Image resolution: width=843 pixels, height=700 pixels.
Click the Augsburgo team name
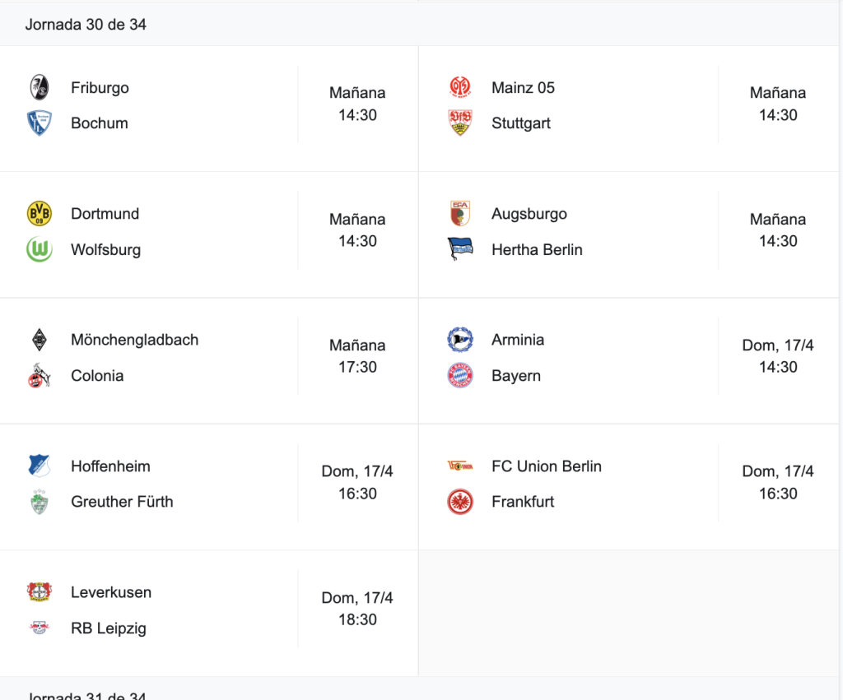point(529,214)
